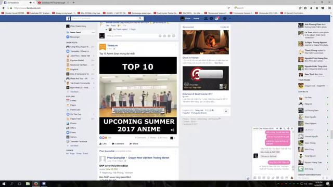Viewport: 333px width, 187px height.
Task: Open the Phan profile link in the top bar
Action: click(185, 19)
